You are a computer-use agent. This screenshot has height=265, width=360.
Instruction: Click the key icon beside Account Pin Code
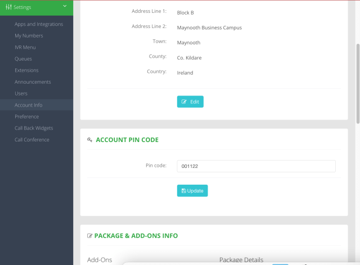click(90, 140)
